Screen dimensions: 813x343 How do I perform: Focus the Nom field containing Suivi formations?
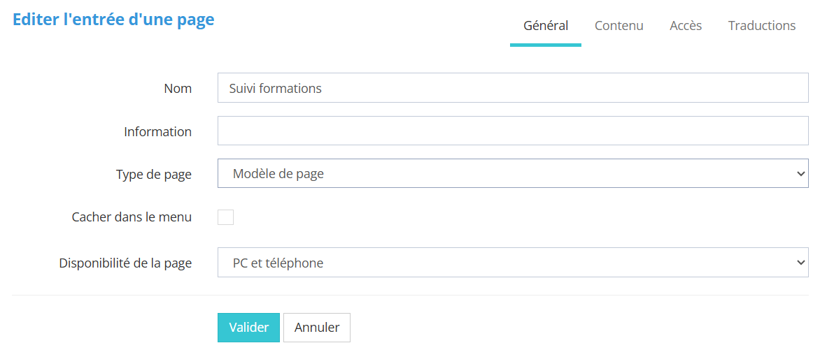point(512,88)
